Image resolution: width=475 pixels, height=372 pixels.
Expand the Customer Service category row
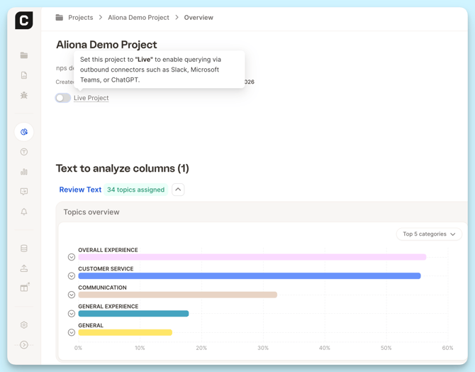72,276
